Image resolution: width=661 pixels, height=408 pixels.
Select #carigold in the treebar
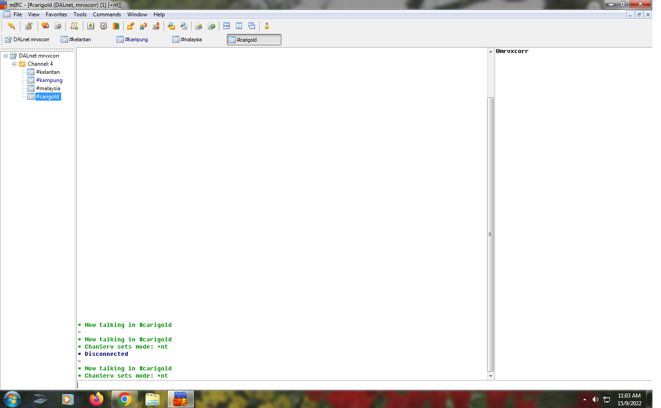[x=48, y=97]
